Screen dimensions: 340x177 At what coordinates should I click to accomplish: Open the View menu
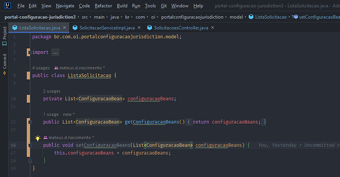pyautogui.click(x=46, y=6)
